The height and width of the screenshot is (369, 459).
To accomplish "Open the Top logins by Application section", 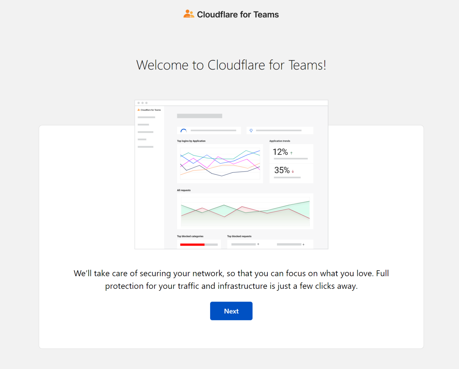I will [191, 141].
